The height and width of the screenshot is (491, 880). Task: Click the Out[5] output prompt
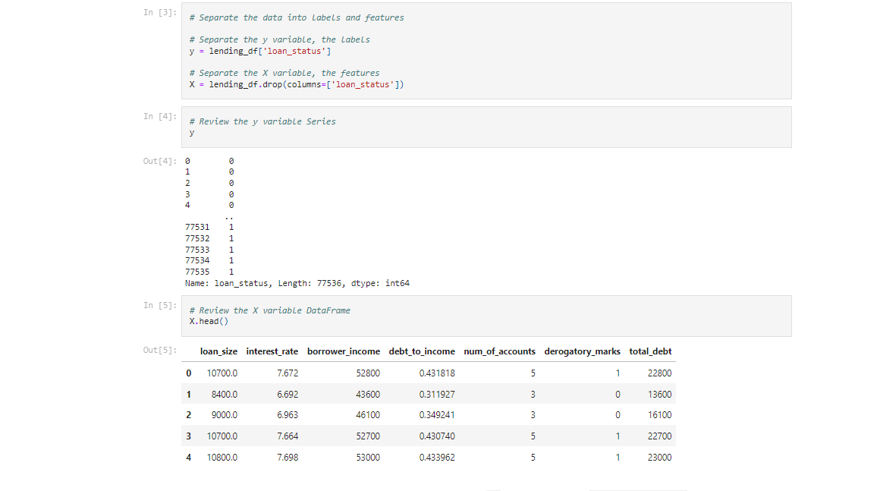tap(160, 351)
